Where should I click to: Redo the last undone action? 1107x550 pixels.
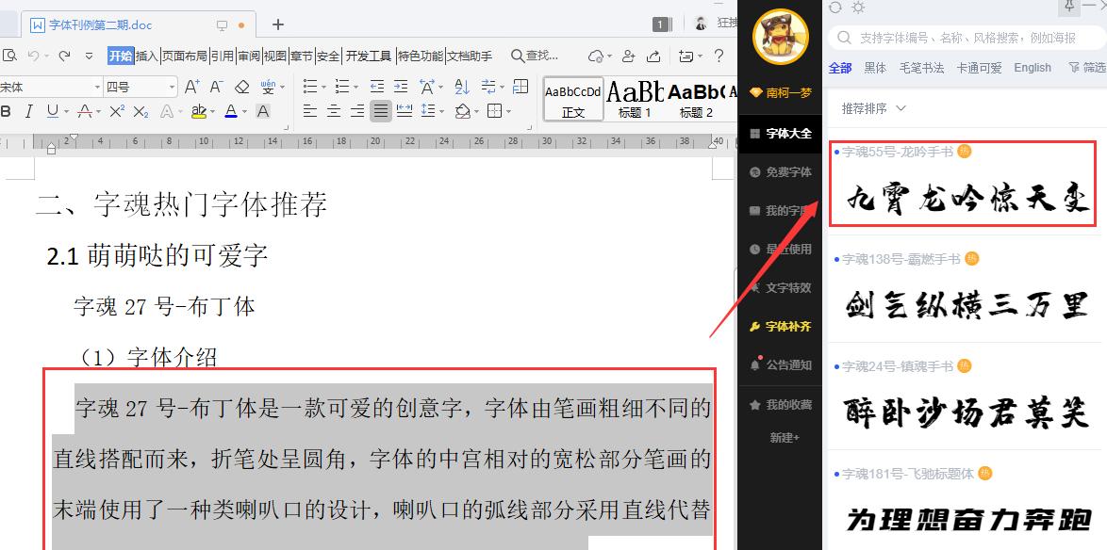click(64, 56)
